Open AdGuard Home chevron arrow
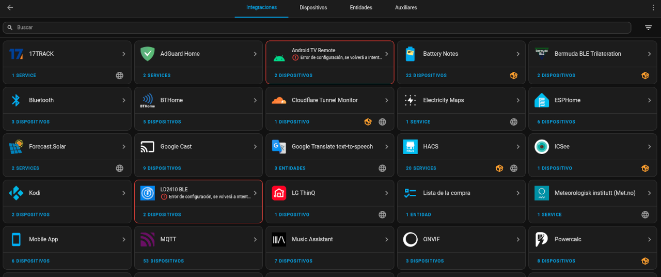Screen dimensions: 661x277 click(x=255, y=54)
